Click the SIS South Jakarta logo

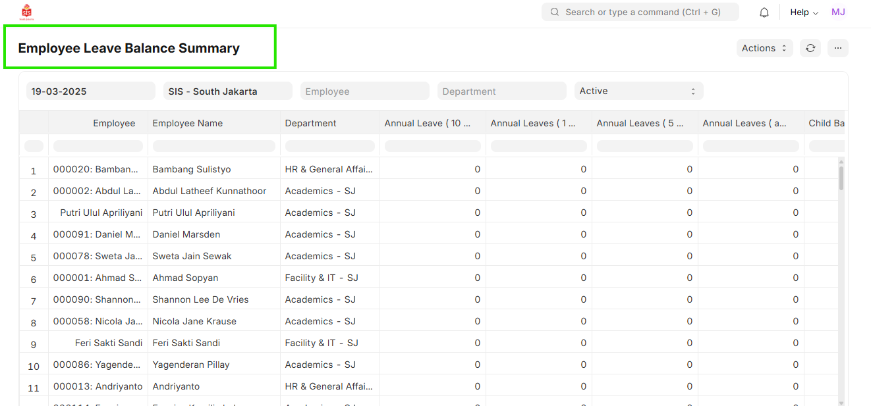[x=26, y=12]
